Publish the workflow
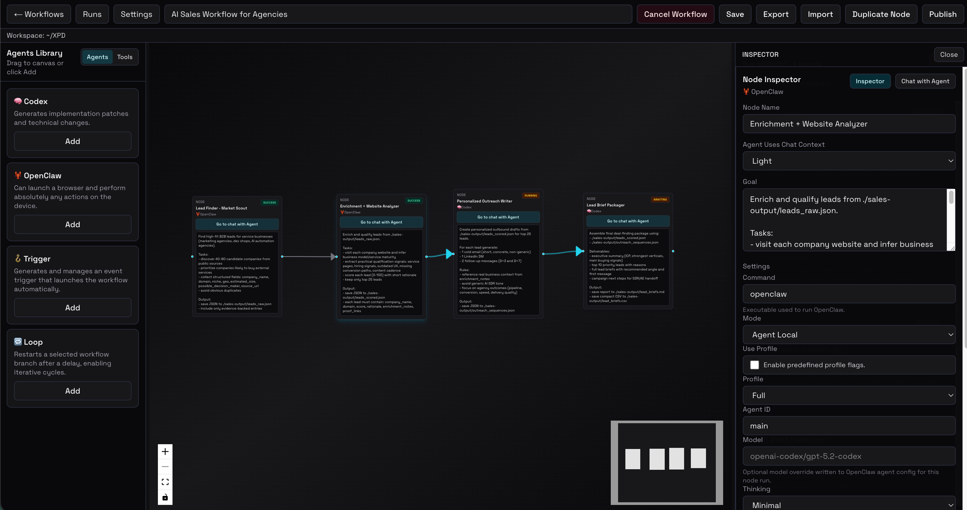Viewport: 967px width, 510px height. click(943, 14)
